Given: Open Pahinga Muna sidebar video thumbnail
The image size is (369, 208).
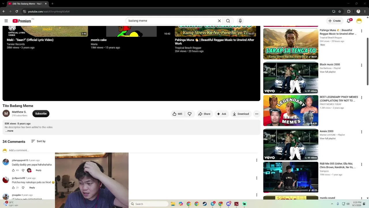Looking at the screenshot, I should (291, 44).
